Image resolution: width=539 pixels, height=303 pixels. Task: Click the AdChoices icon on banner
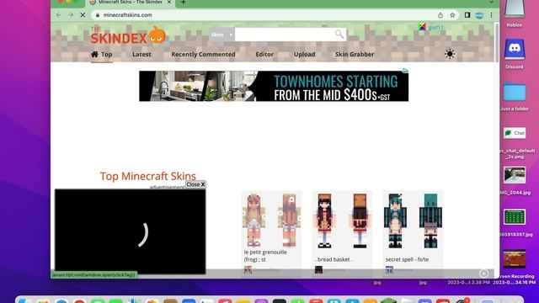tap(405, 71)
